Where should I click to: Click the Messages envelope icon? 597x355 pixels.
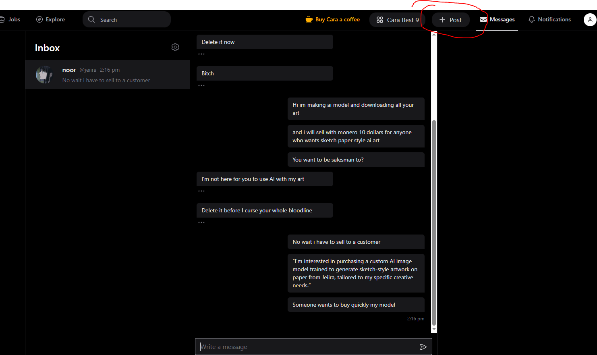point(483,19)
